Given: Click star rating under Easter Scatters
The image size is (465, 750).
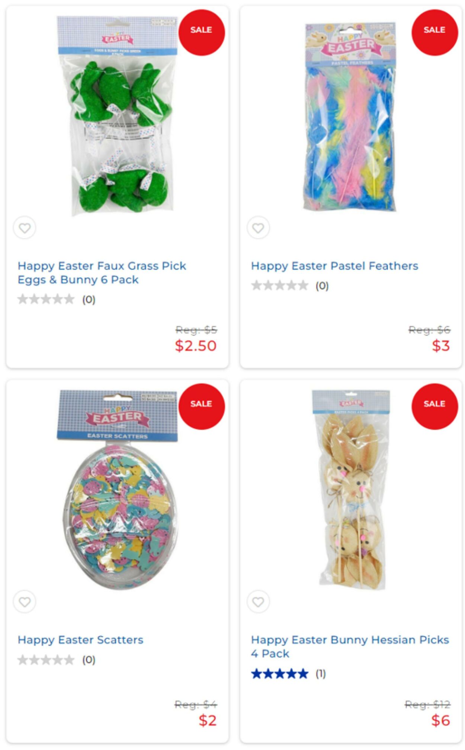Looking at the screenshot, I should point(46,660).
